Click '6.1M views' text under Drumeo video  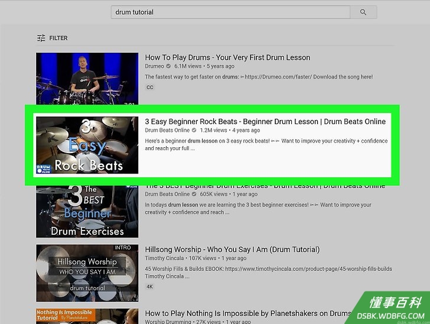coord(188,66)
